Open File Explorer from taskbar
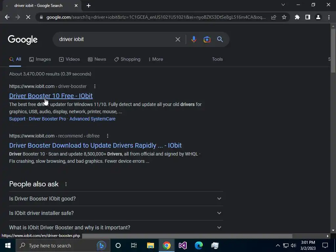 click(x=150, y=245)
